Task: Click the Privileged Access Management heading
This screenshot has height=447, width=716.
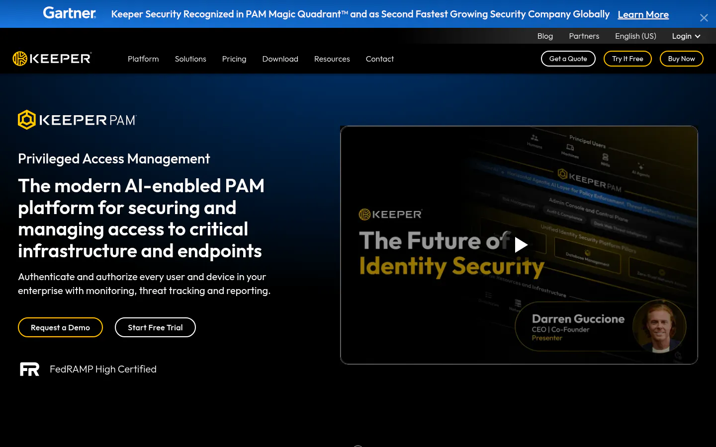Action: click(x=114, y=158)
